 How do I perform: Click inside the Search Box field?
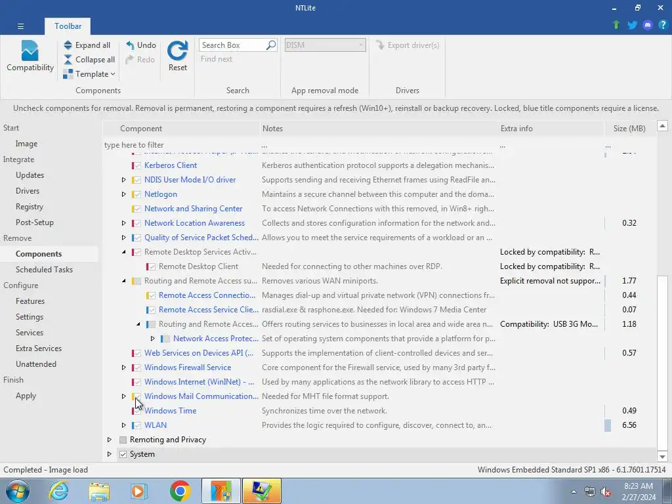click(233, 45)
